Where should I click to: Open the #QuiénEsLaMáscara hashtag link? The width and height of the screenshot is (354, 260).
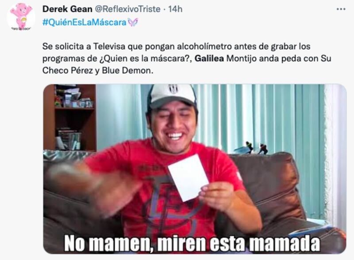pyautogui.click(x=85, y=22)
